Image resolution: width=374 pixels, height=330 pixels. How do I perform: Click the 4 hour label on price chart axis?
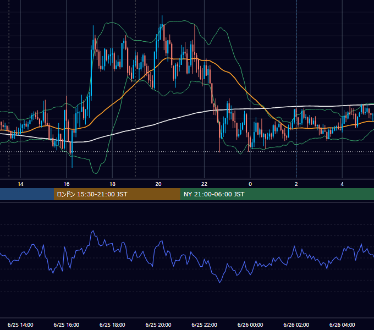pyautogui.click(x=342, y=184)
